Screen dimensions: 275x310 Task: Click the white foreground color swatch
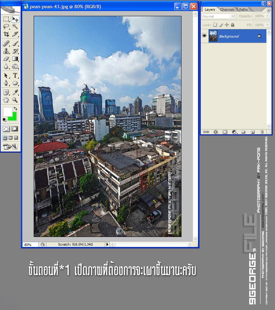8,112
